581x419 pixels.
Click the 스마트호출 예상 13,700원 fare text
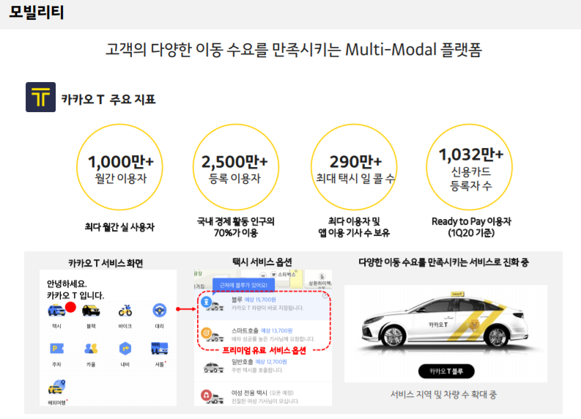262,330
